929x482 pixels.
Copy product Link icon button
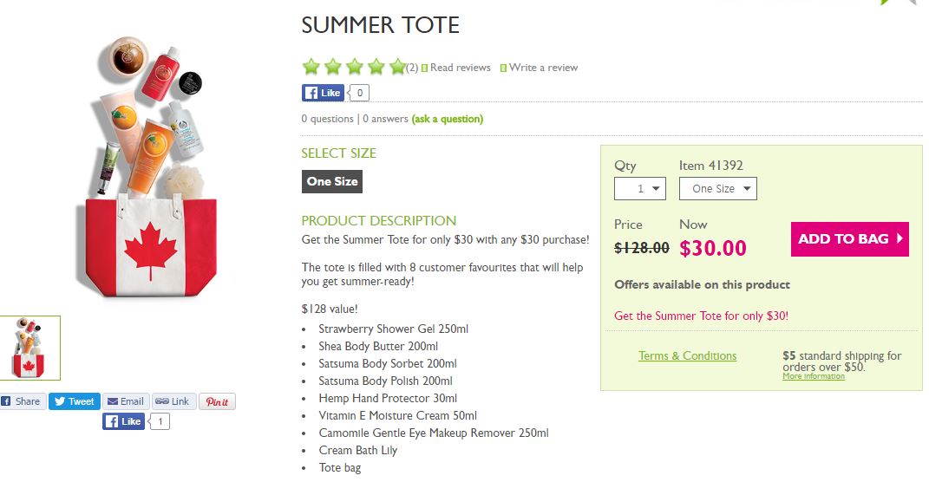point(173,401)
